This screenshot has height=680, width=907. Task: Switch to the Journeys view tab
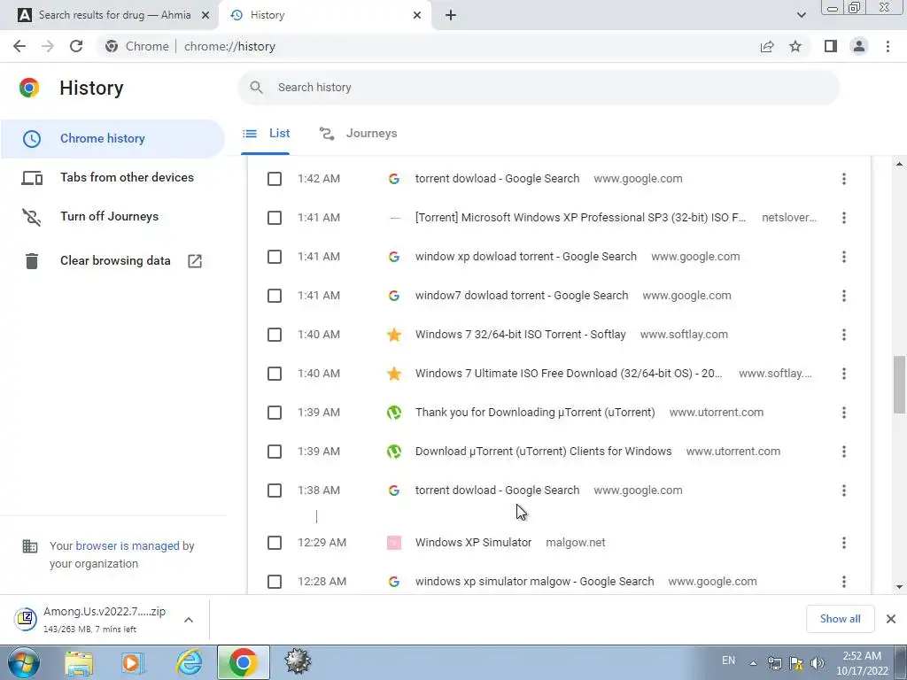point(358,134)
